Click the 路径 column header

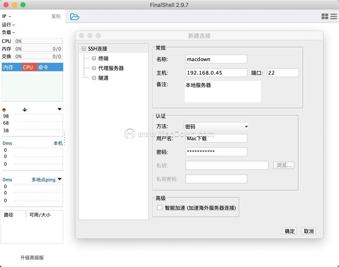[8, 215]
